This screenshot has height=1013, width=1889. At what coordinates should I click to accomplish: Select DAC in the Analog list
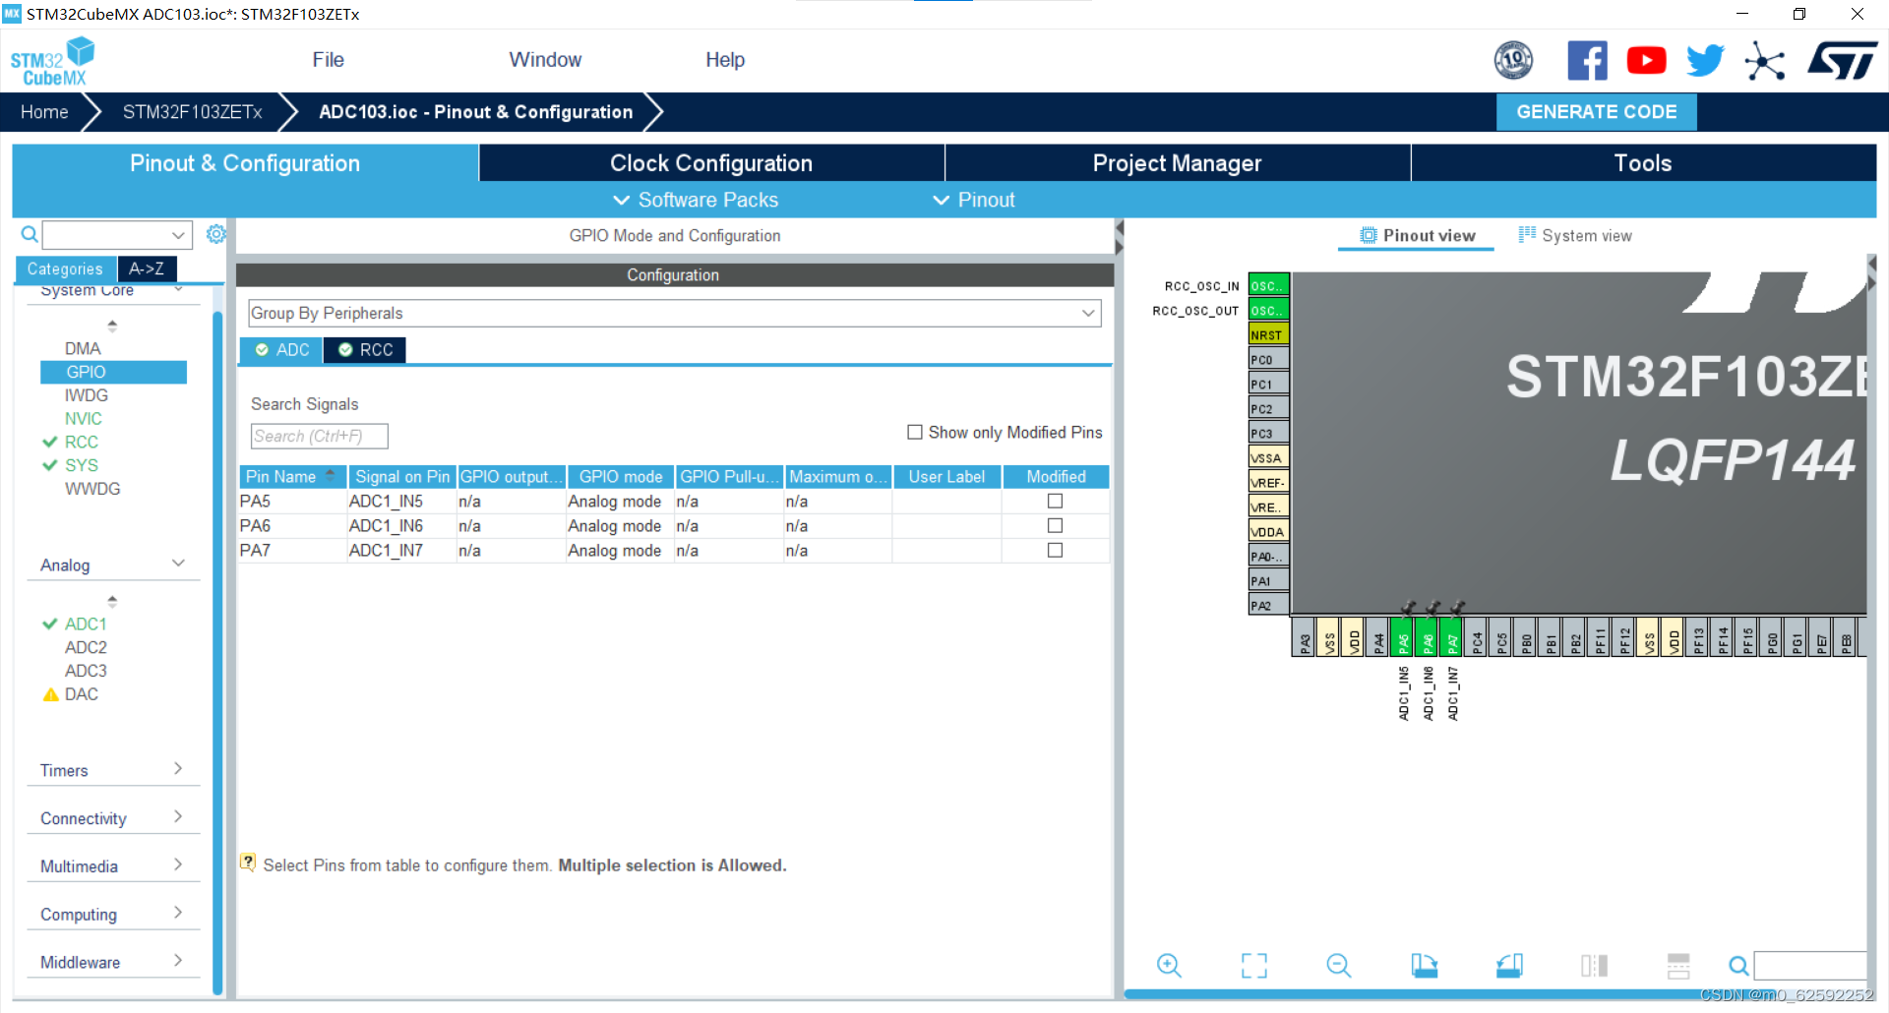pyautogui.click(x=82, y=694)
